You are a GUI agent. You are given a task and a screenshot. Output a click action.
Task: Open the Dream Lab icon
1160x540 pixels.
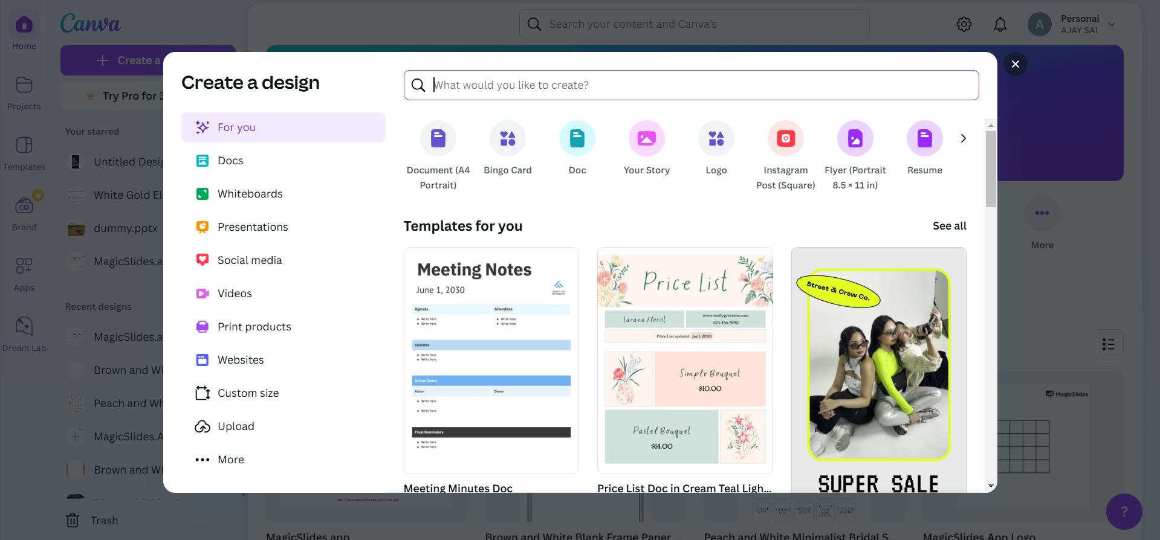click(24, 326)
